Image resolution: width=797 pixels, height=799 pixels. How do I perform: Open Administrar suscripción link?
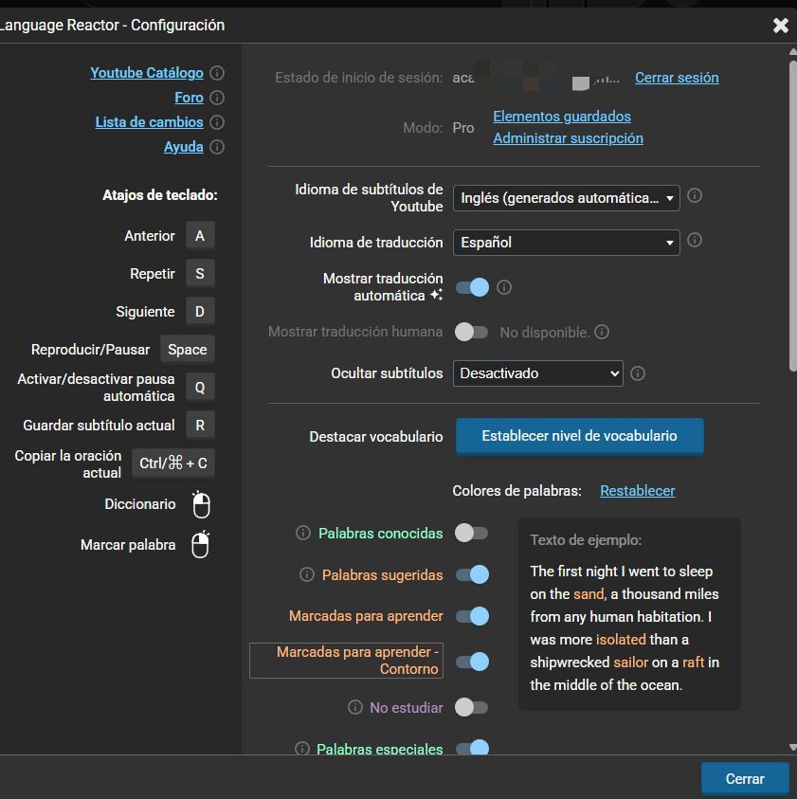pos(568,138)
